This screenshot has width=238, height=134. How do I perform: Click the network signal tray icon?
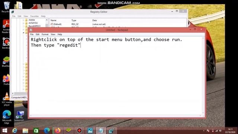216,131
